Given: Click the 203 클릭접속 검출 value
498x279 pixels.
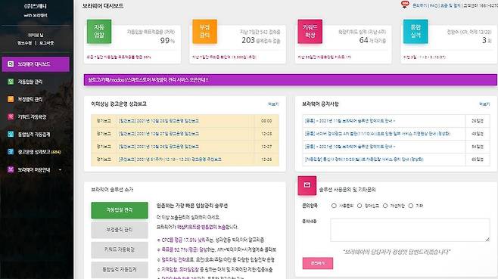Looking at the screenshot, I should pyautogui.click(x=261, y=40).
